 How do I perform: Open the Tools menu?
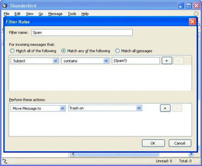72,14
